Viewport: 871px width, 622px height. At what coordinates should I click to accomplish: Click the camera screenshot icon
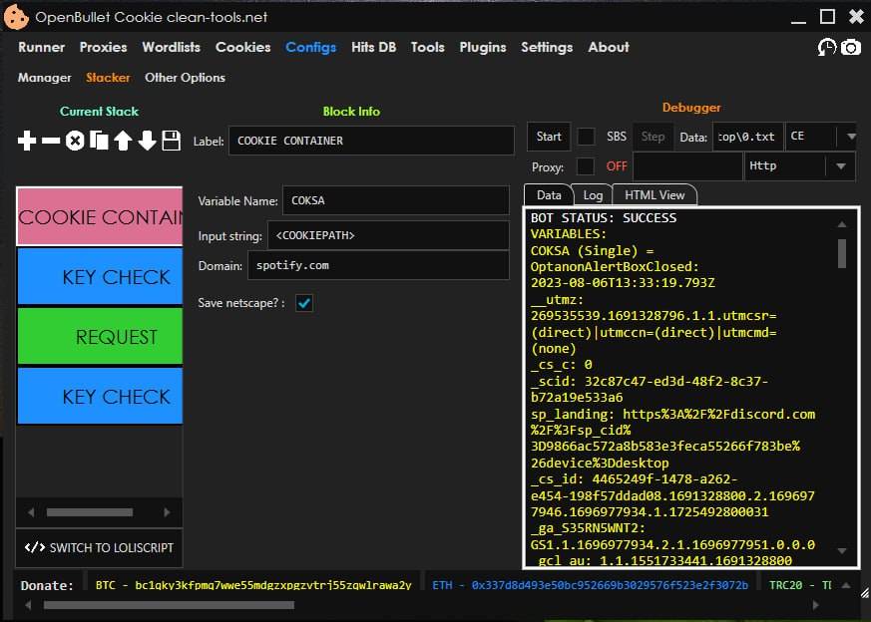pyautogui.click(x=850, y=47)
